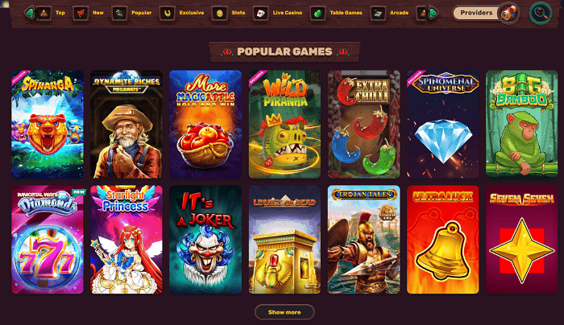The width and height of the screenshot is (564, 325).
Task: Select the Top category icon
Action: click(x=44, y=14)
